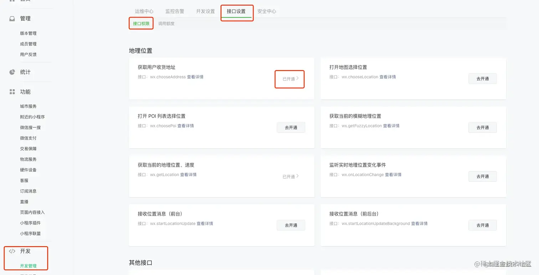Screen dimensions: 539x275
Task: Switch to the 安全中心 tab
Action: (267, 11)
